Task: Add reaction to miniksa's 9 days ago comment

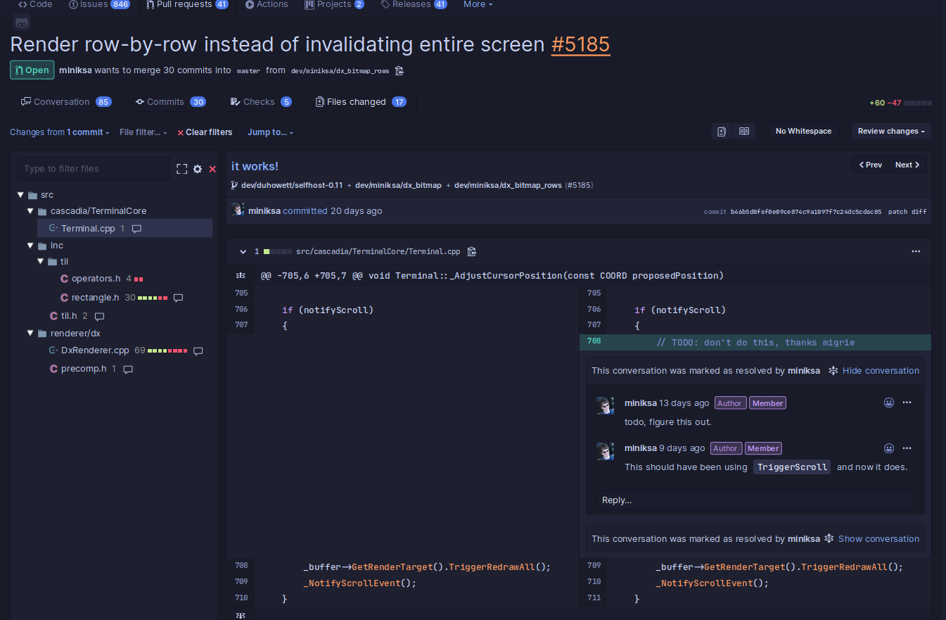Action: pos(889,448)
